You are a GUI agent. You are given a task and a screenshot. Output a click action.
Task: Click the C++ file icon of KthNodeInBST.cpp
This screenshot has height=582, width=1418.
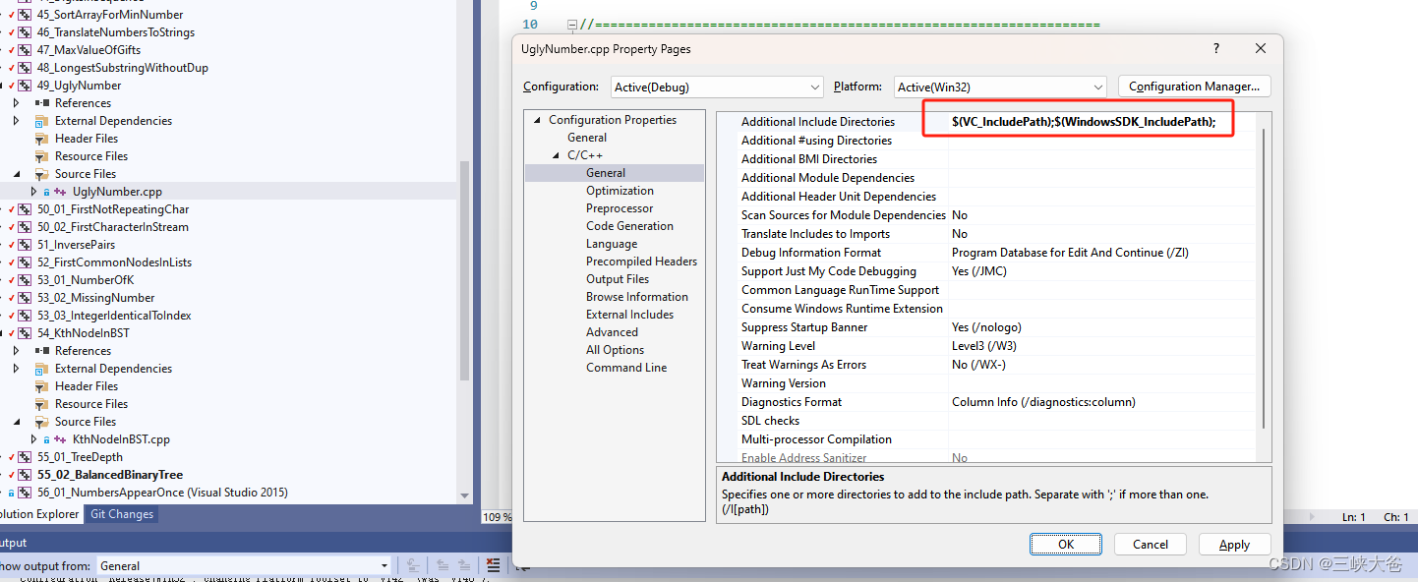pos(61,439)
